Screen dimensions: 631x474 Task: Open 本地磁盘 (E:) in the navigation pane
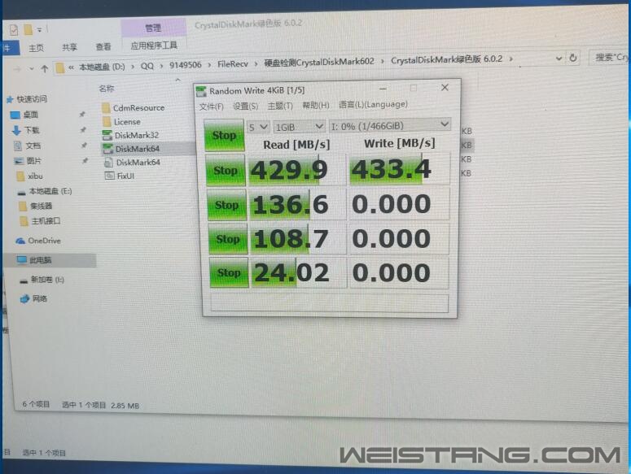(45, 191)
